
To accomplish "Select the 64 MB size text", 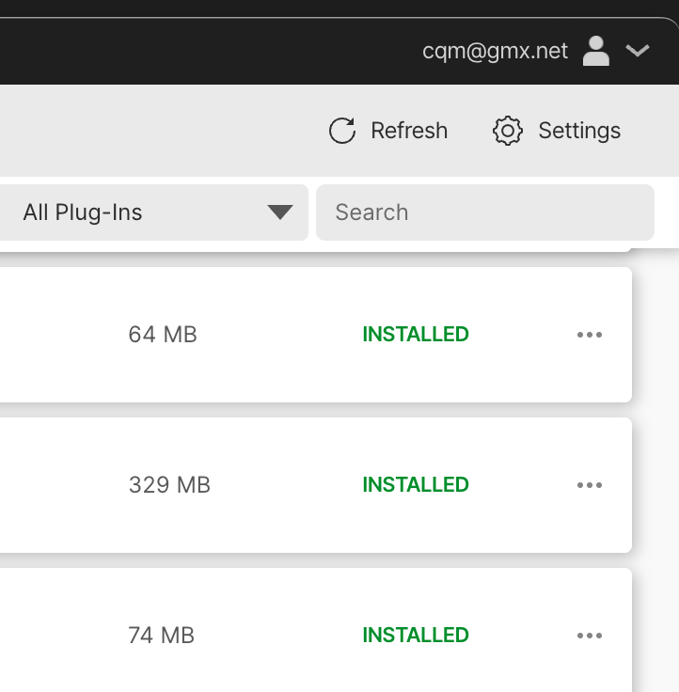I will (x=163, y=335).
